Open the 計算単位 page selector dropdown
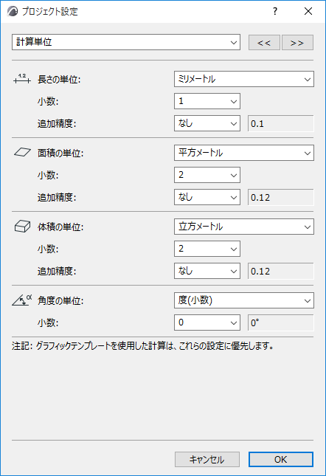326x476 pixels. tap(126, 42)
